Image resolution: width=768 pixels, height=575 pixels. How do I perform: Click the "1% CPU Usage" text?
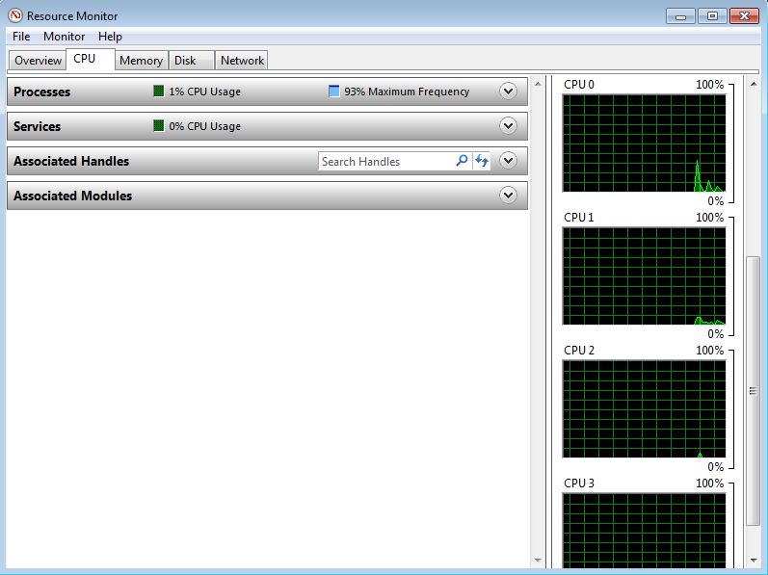[204, 91]
